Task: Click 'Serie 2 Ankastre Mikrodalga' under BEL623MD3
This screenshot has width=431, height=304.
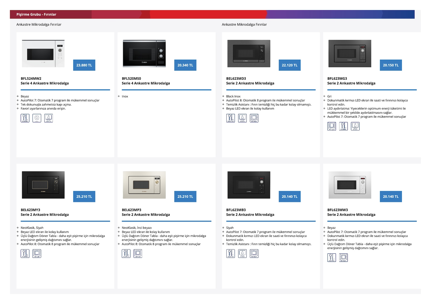Action: 250,83
